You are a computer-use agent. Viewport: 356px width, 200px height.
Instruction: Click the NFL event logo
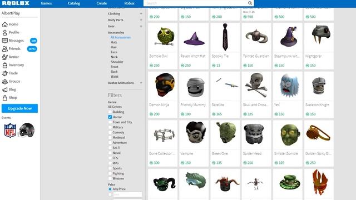[x=10, y=131]
